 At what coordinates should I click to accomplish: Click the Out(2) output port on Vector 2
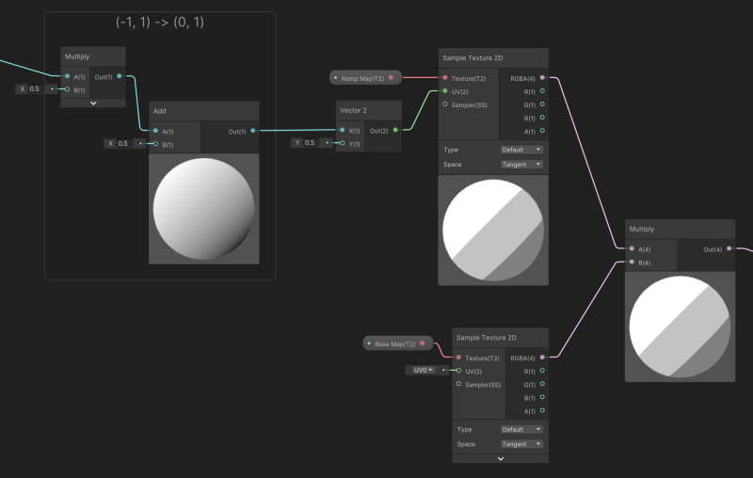click(395, 130)
